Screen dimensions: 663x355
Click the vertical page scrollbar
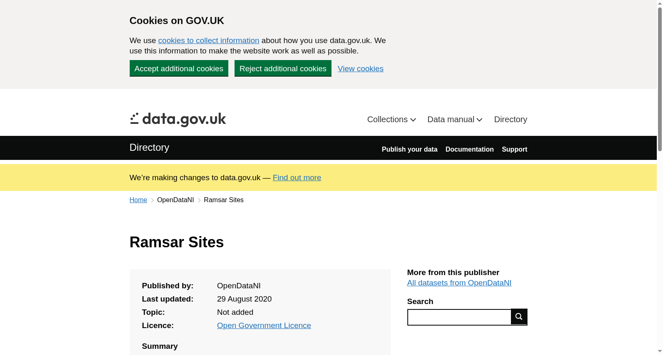(x=660, y=79)
